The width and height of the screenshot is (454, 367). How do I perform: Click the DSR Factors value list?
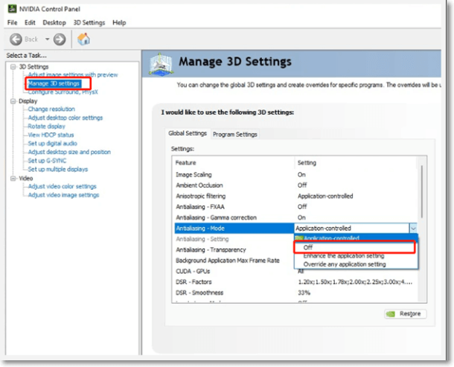(355, 282)
